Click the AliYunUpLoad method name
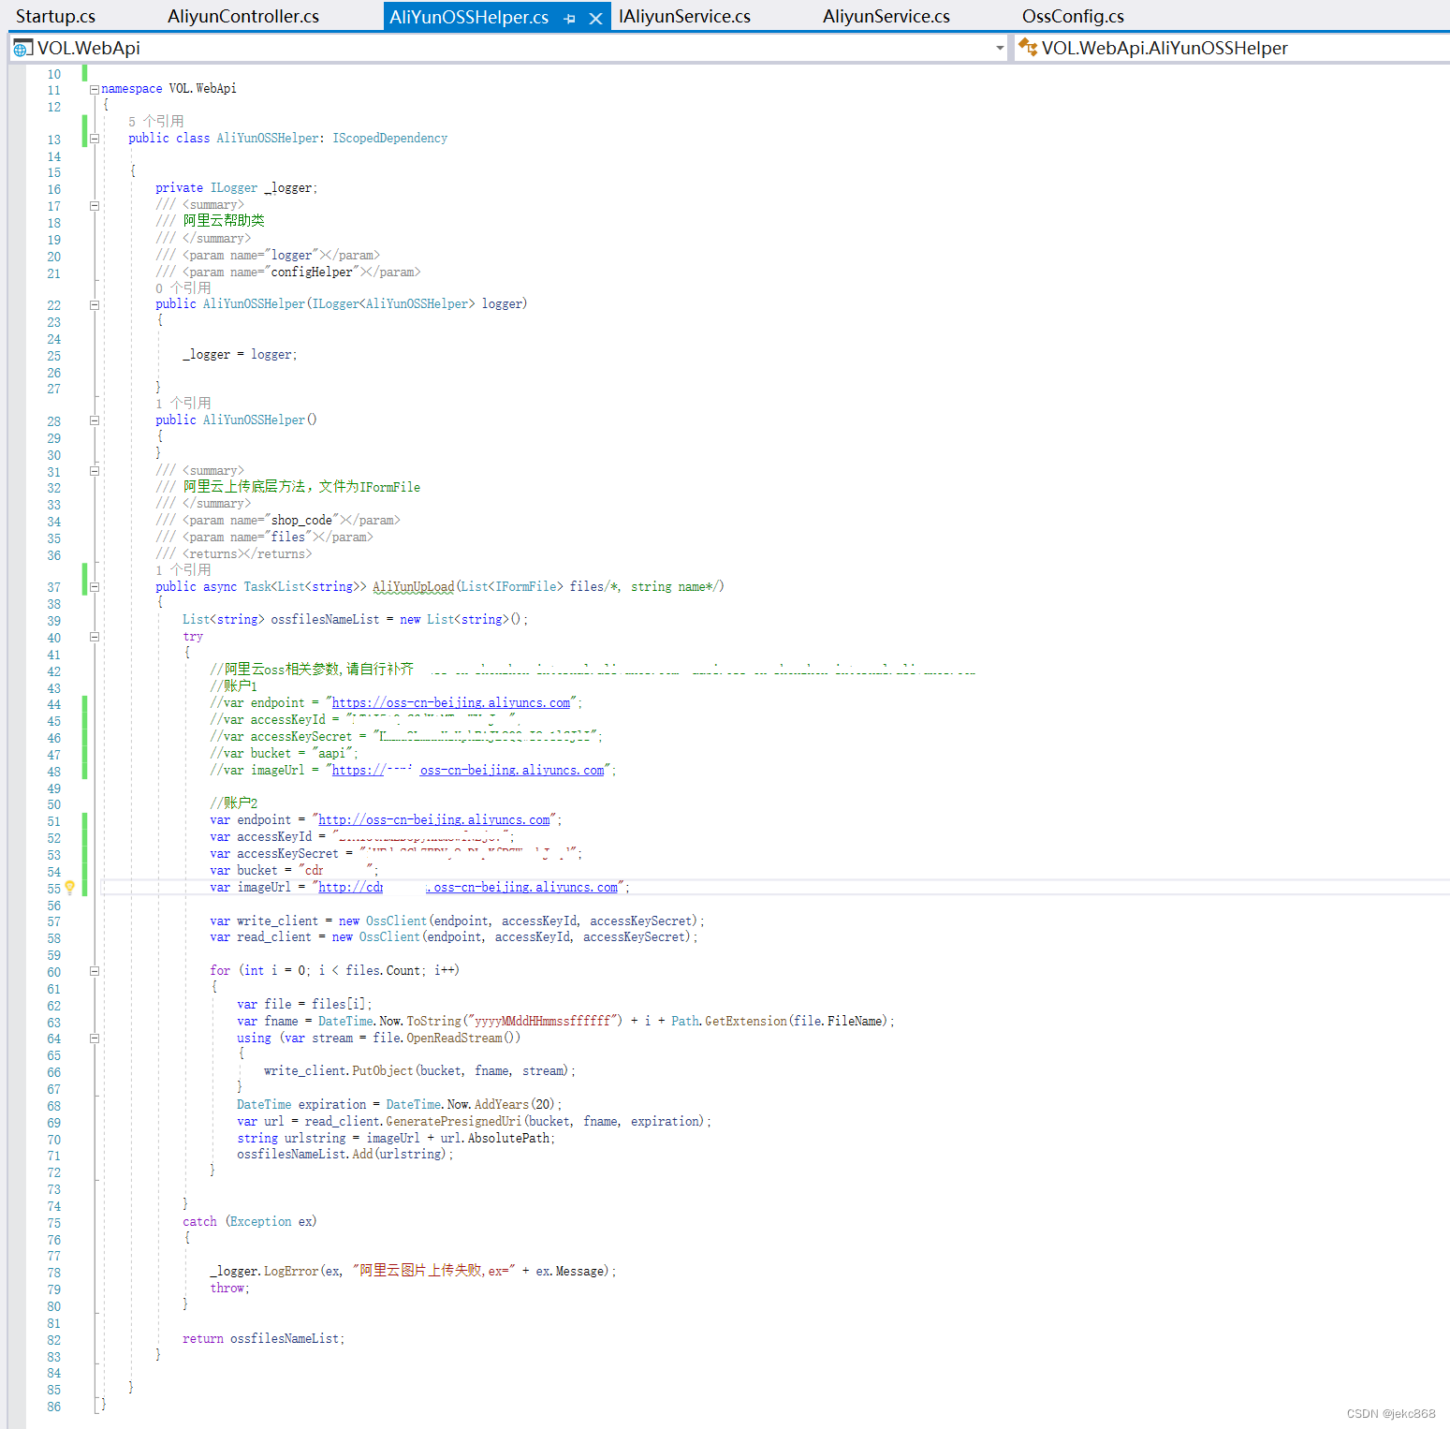This screenshot has height=1429, width=1450. (414, 587)
